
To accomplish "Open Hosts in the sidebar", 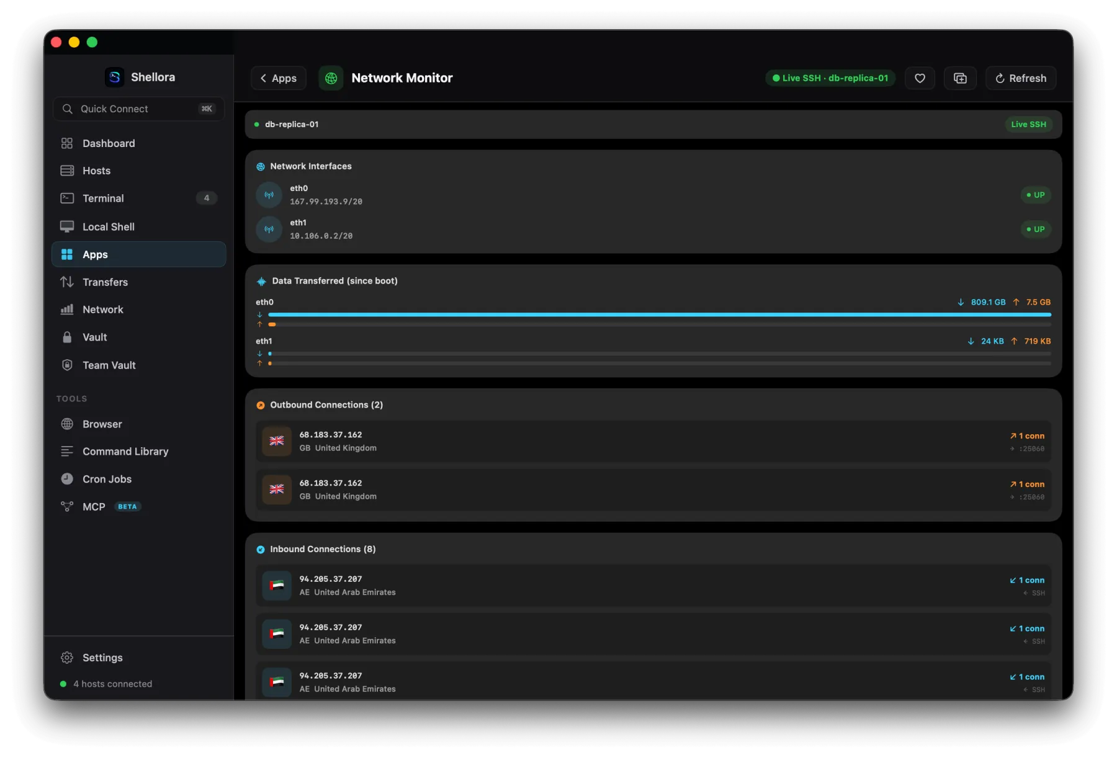I will click(138, 171).
